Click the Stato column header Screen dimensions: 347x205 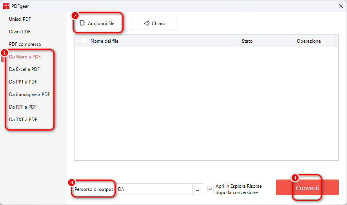tap(247, 41)
